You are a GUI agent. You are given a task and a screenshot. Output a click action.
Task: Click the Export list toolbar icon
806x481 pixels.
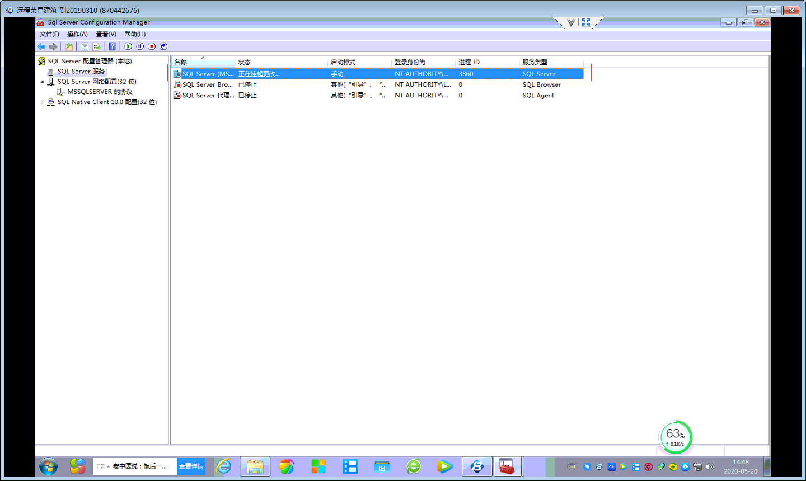pos(96,46)
